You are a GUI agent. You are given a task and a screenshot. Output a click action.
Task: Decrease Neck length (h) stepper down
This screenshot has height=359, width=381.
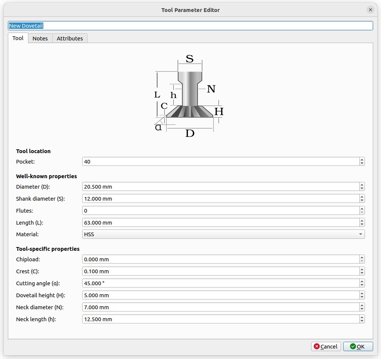point(362,321)
